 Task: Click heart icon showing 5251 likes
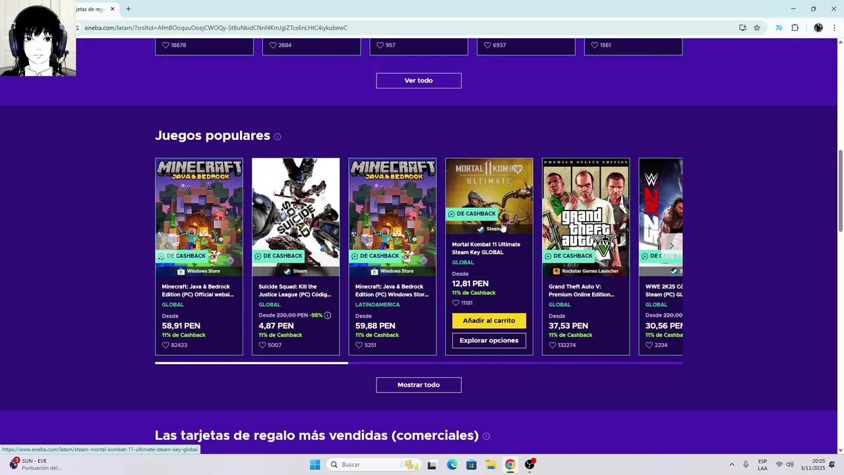pyautogui.click(x=359, y=345)
